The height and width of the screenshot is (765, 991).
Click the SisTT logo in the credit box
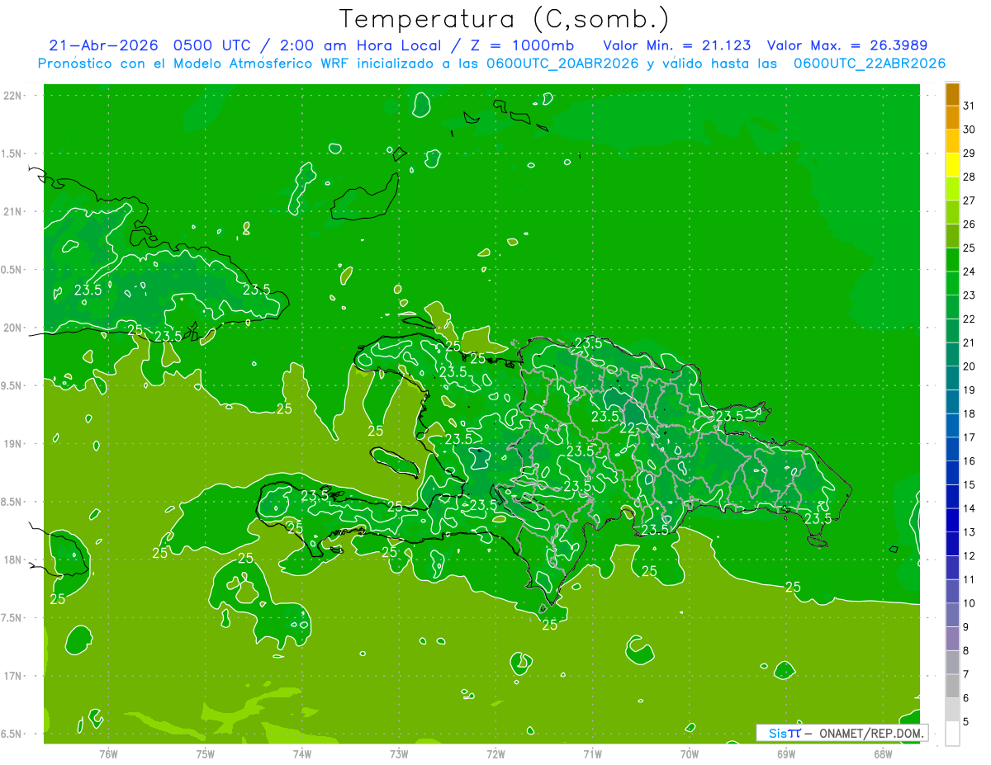coord(785,733)
